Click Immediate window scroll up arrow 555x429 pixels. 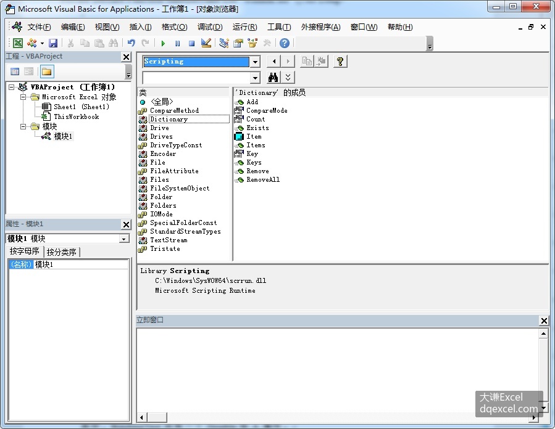tap(543, 333)
